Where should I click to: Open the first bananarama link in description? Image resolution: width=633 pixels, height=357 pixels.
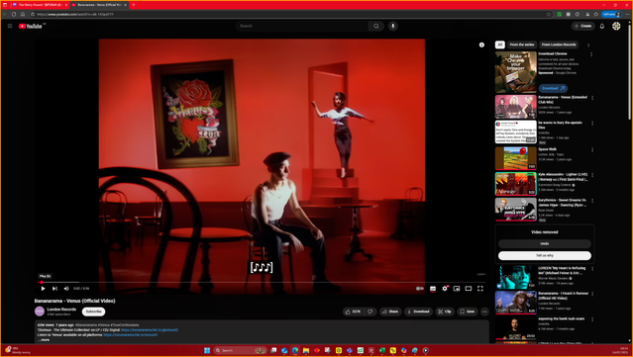coord(150,329)
